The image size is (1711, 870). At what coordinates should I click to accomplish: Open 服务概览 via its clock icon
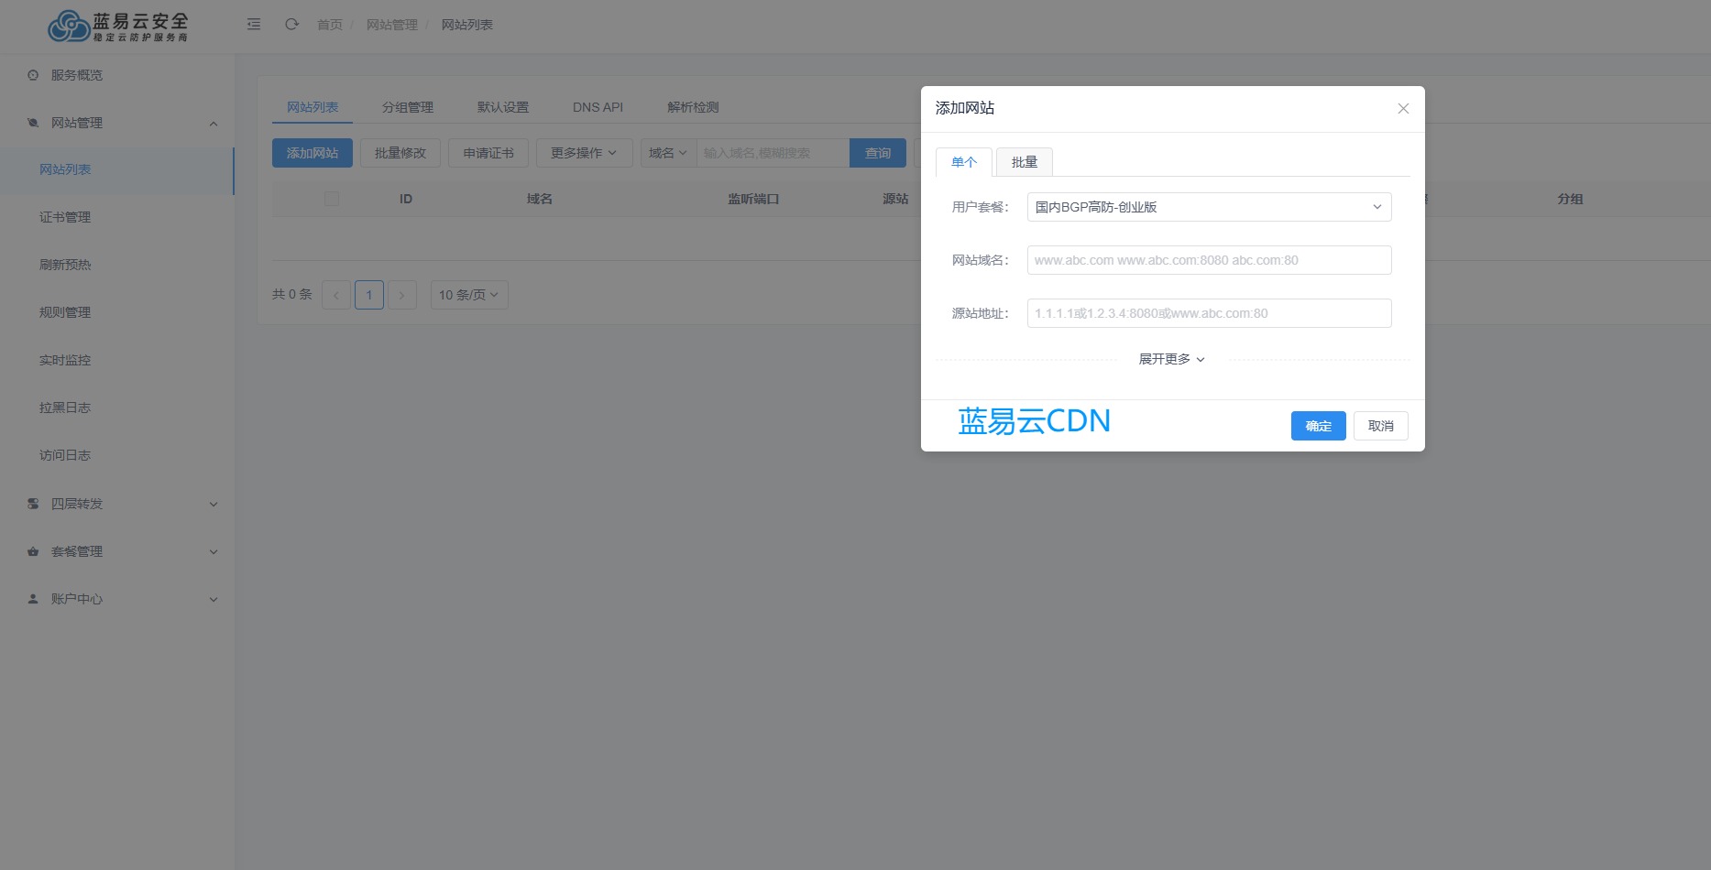[x=32, y=75]
